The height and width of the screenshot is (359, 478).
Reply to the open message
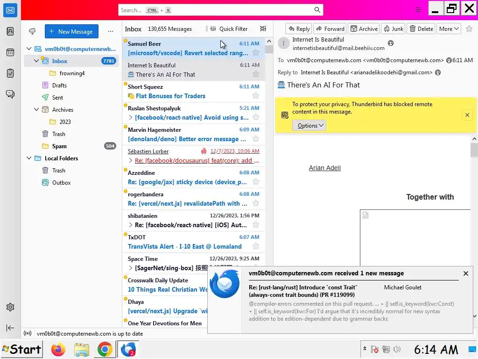pyautogui.click(x=299, y=29)
